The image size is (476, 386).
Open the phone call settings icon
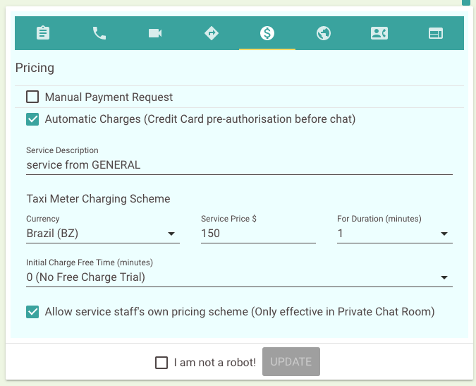(99, 32)
